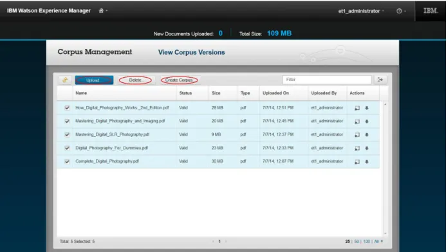448x252 pixels.
Task: Click the IBM Watson Experience Manager title
Action: 49,10
